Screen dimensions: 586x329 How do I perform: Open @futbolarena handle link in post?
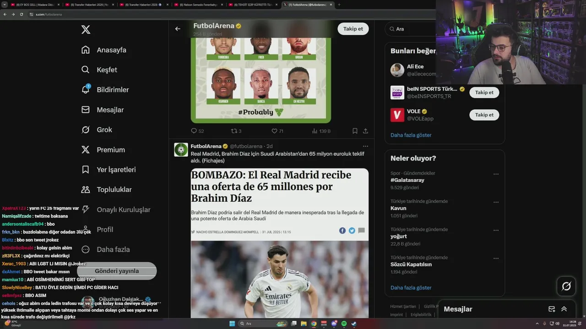pyautogui.click(x=246, y=146)
